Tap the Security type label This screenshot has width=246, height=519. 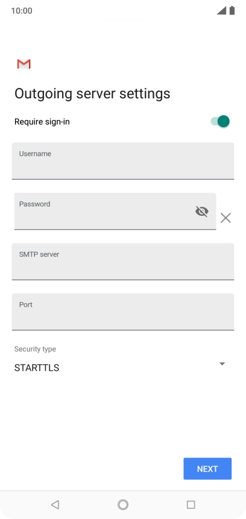(x=35, y=349)
